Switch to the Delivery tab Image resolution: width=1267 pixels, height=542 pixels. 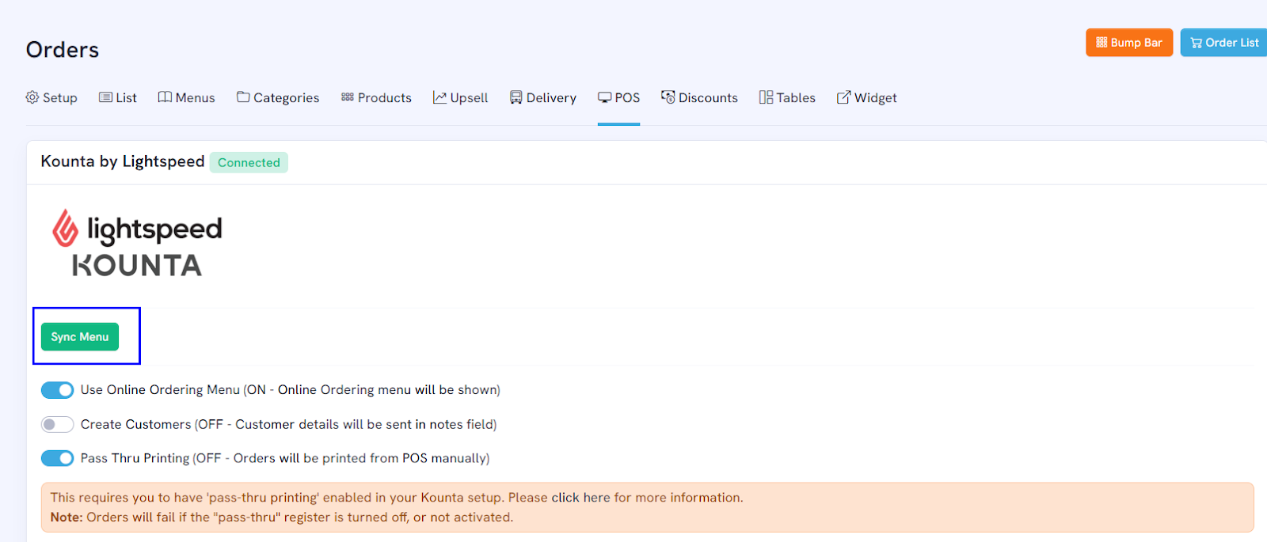[x=543, y=97]
